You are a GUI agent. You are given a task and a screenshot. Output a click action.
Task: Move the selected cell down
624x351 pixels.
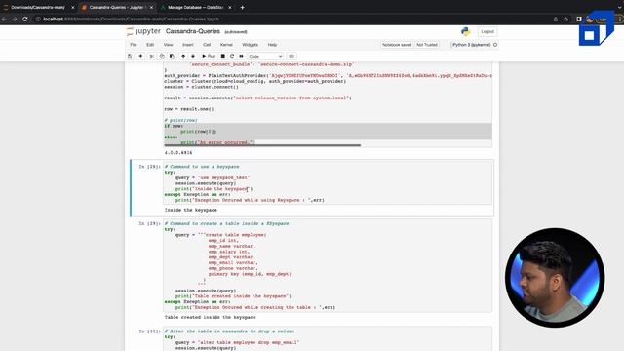(x=193, y=57)
